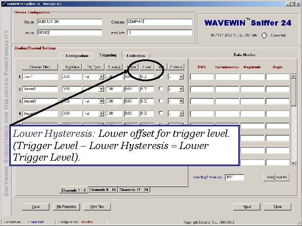Click the Company input field
The image size is (302, 226).
pyautogui.click(x=159, y=22)
